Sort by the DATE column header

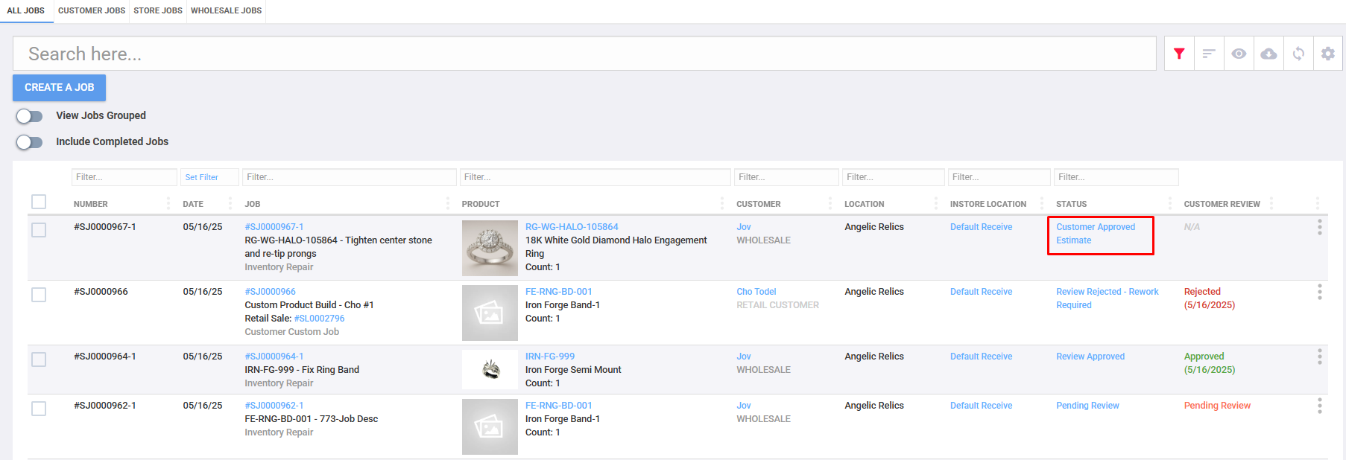point(193,204)
